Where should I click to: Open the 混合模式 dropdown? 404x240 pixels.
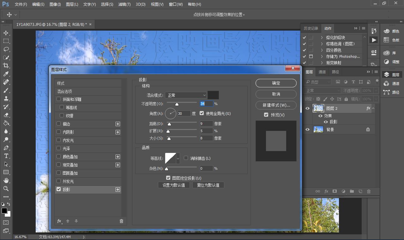coord(186,95)
